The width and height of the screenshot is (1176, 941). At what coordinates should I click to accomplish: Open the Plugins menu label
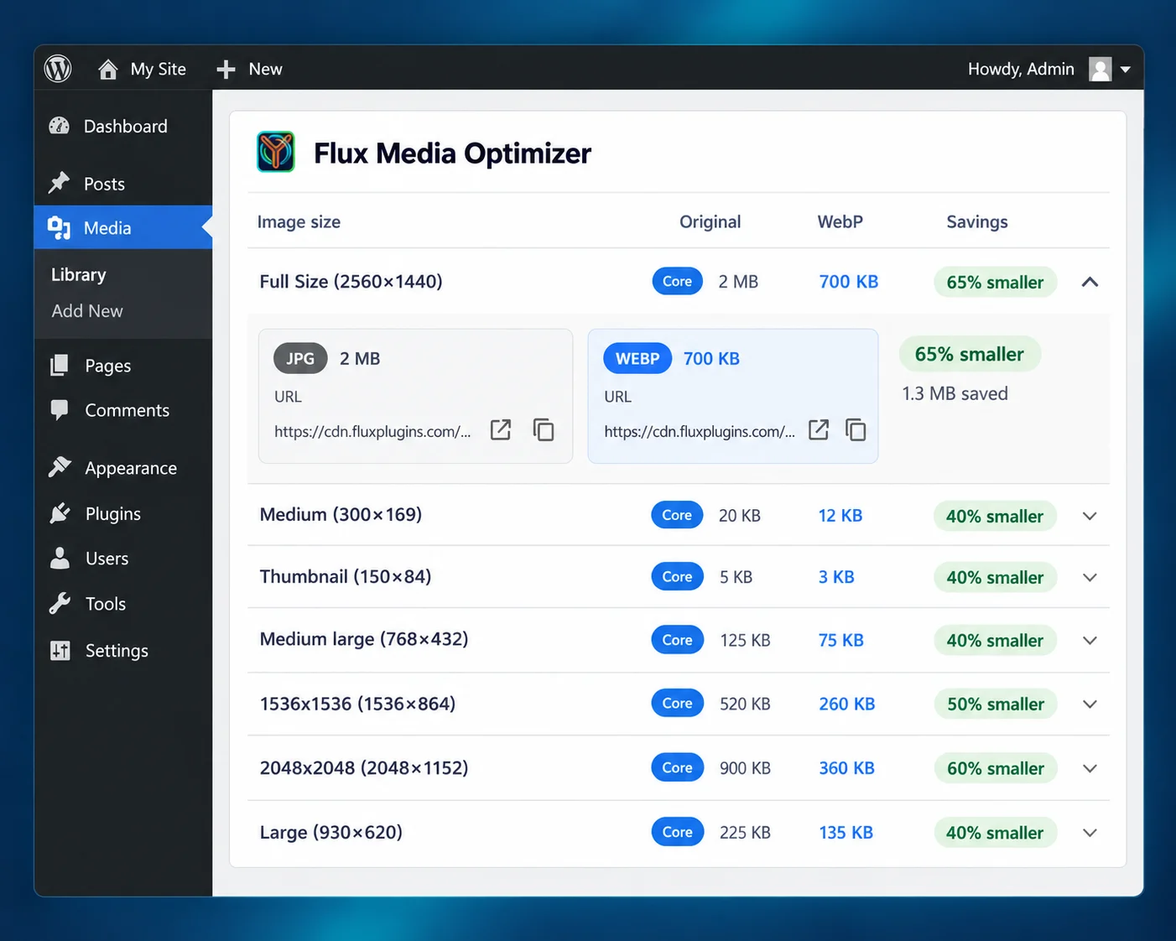pos(113,513)
